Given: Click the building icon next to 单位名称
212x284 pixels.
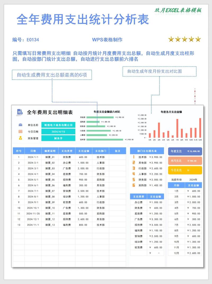Looking at the screenshot, I should [20, 125].
